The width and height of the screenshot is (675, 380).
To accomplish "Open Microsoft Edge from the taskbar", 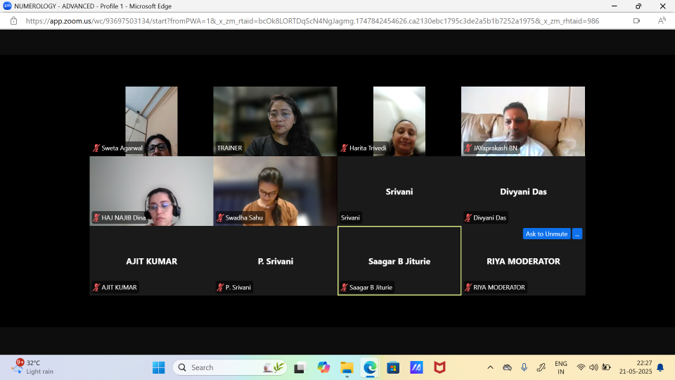I will click(370, 367).
